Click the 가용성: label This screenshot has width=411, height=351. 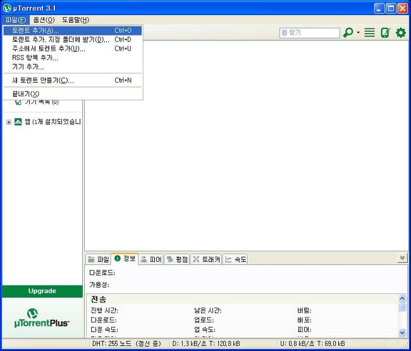pos(99,285)
